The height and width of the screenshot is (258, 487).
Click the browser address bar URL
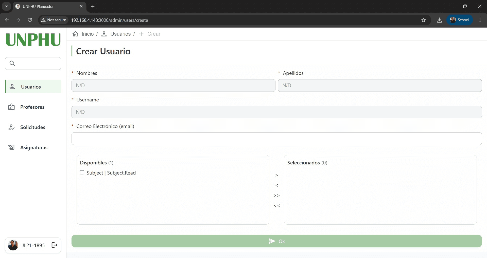click(x=110, y=20)
